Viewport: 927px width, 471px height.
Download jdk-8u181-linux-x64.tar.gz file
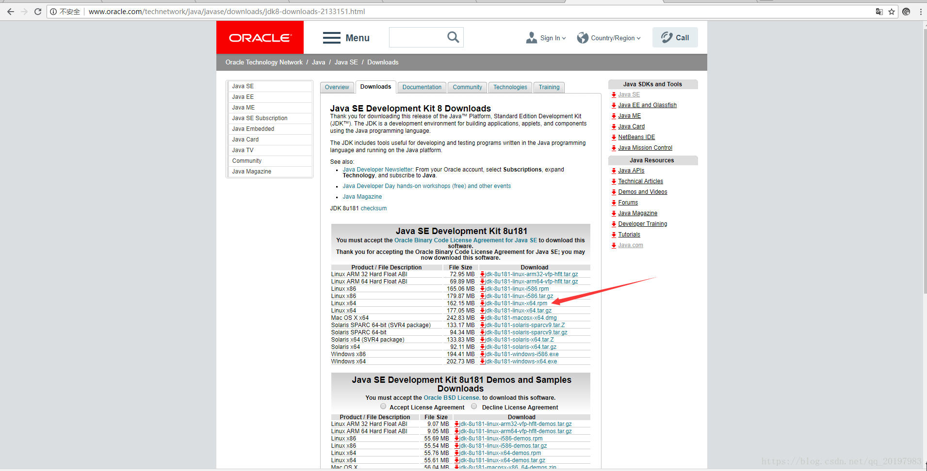(x=519, y=311)
